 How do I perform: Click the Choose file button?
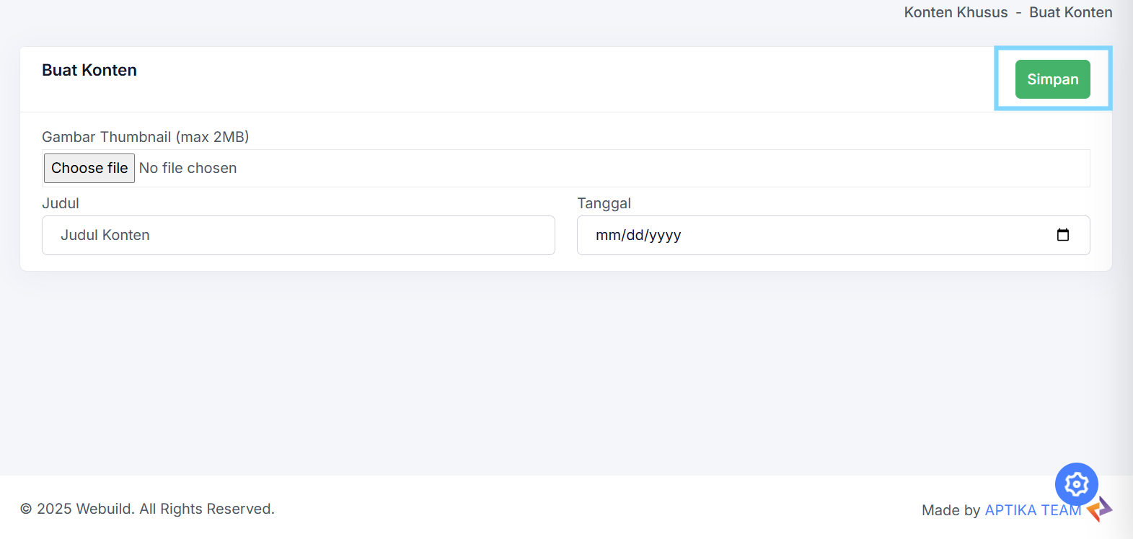pyautogui.click(x=89, y=168)
